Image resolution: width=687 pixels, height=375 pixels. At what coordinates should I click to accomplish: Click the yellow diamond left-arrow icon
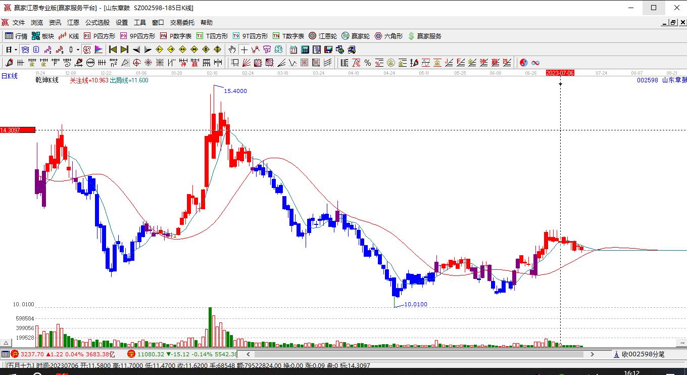[159, 50]
